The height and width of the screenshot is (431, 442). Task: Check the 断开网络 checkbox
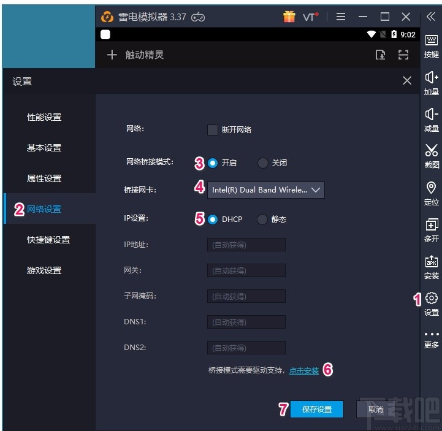(213, 130)
